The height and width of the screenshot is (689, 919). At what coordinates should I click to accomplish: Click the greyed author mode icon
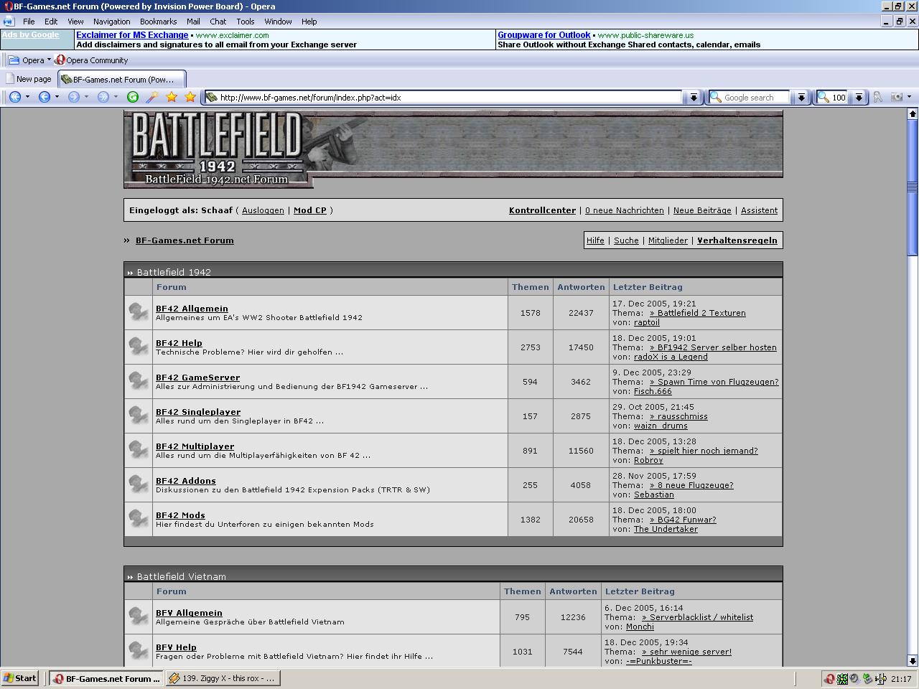[x=877, y=97]
